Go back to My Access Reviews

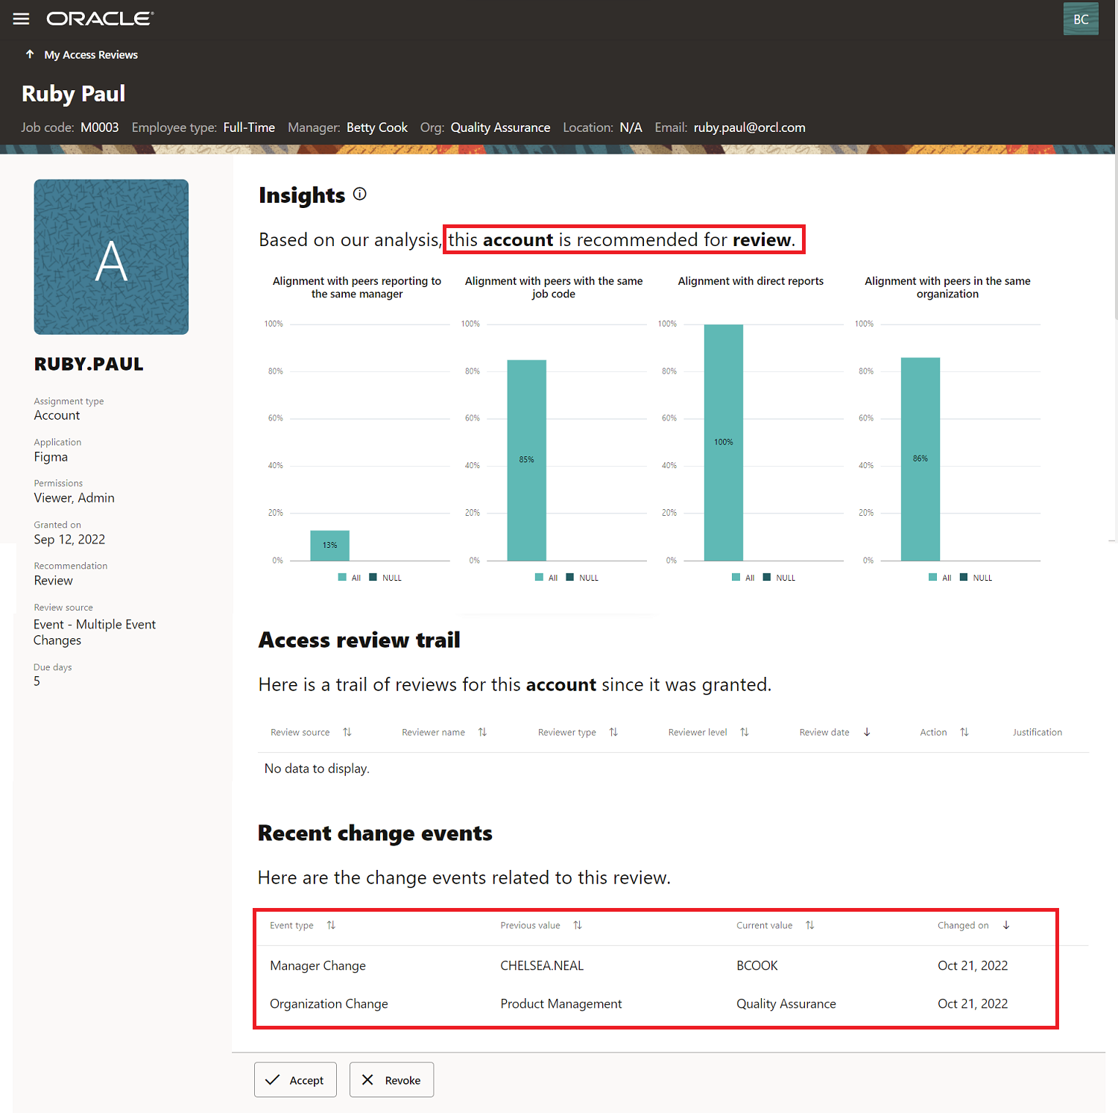coord(91,54)
